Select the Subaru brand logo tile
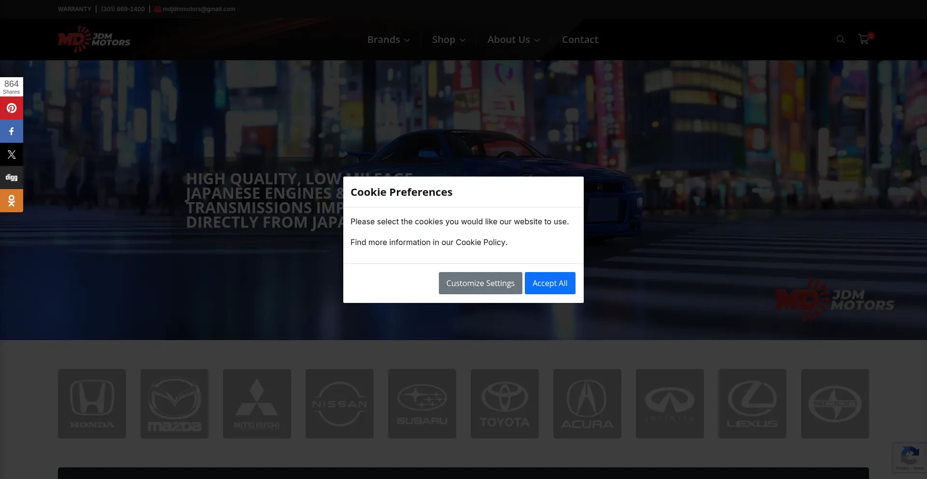Screen dimensions: 927x479 (422, 404)
